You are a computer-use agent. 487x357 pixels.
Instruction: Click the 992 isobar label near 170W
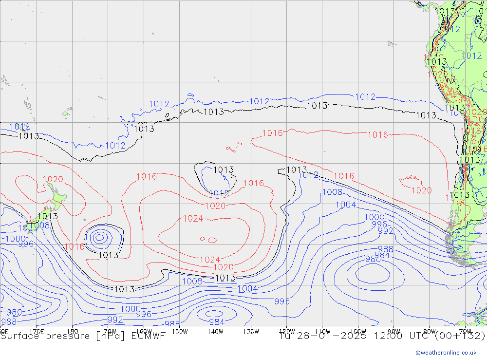tap(115, 319)
